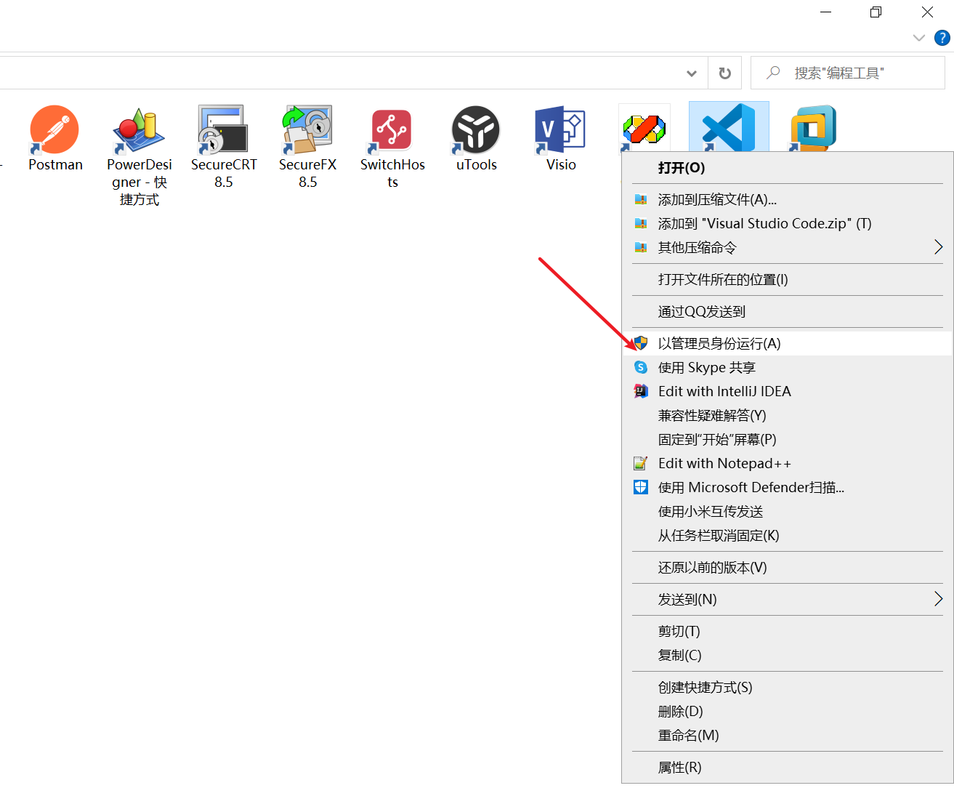The width and height of the screenshot is (954, 812).
Task: Minimize the Explorer window
Action: (825, 12)
